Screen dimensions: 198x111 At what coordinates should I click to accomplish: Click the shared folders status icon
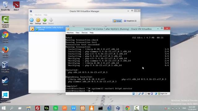[146, 94]
